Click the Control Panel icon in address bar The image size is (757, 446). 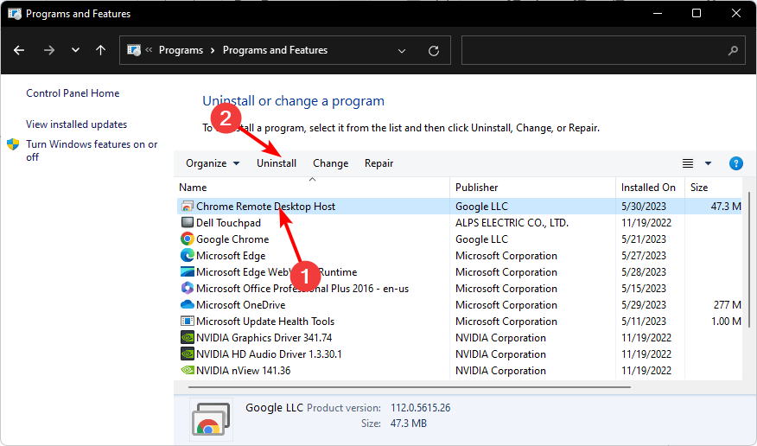click(134, 50)
